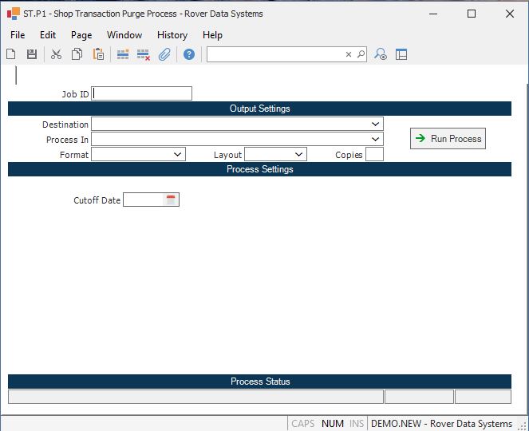Click into the Copies field
529x431 pixels.
coord(374,155)
